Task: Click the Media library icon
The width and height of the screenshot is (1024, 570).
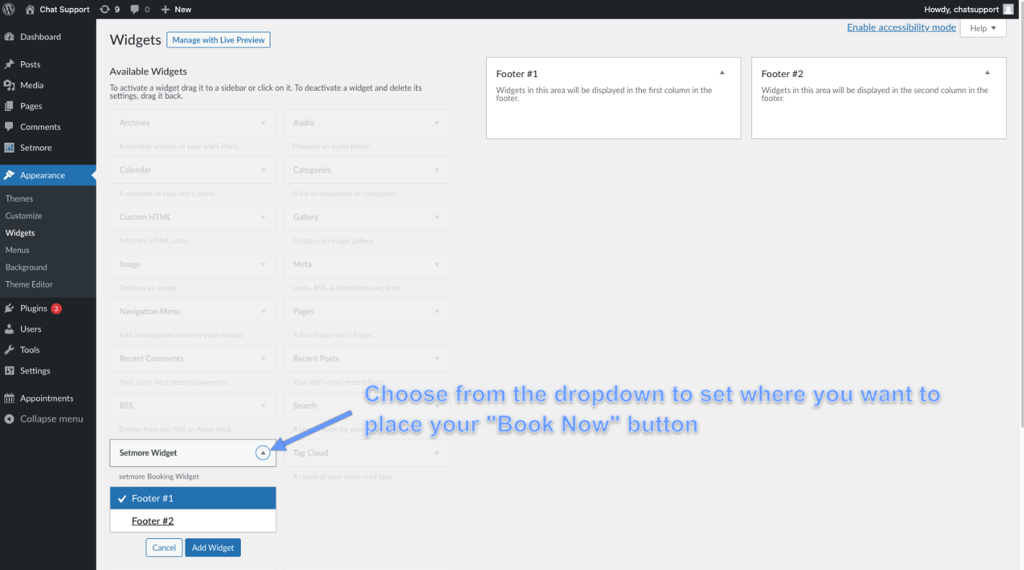Action: [x=9, y=85]
